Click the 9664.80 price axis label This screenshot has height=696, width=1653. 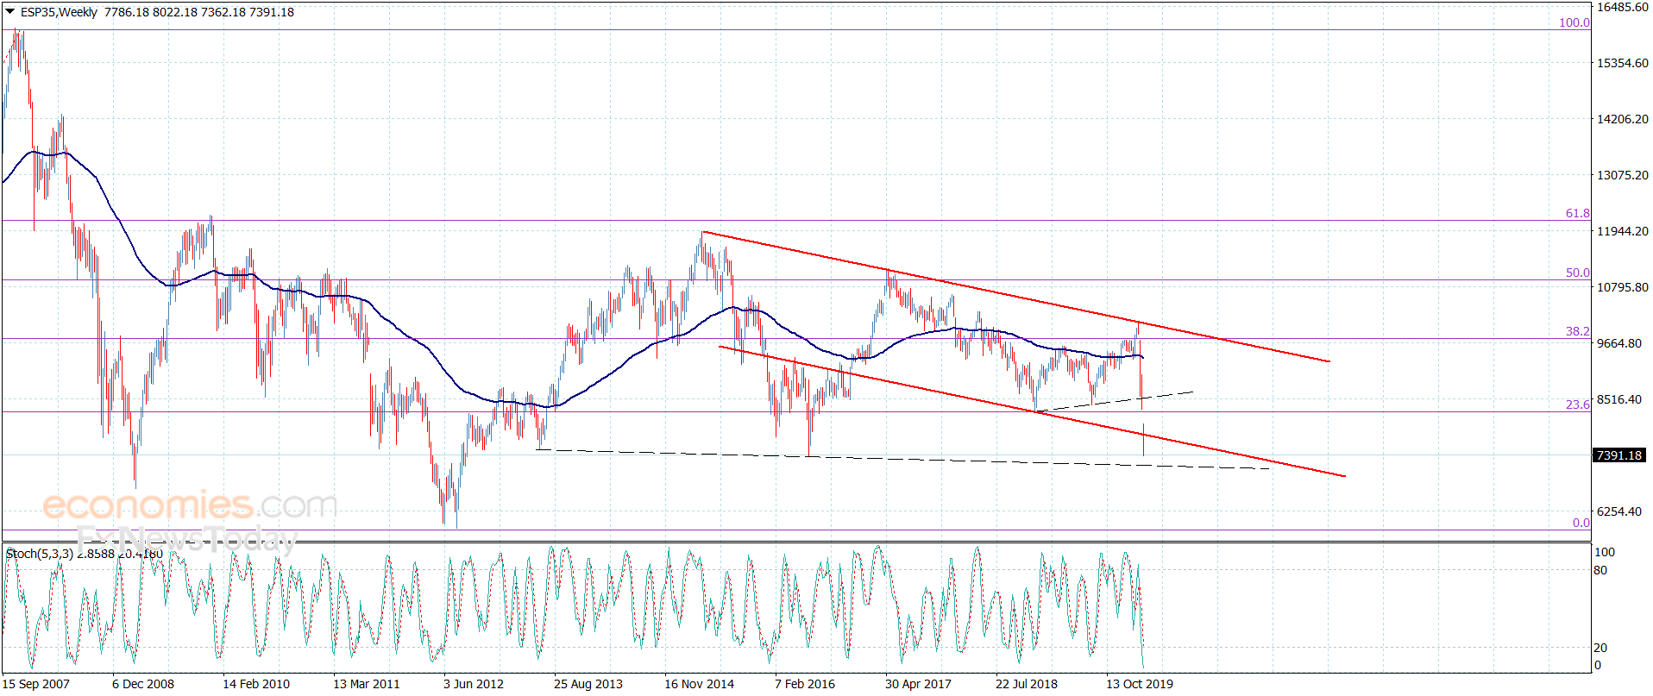tap(1619, 343)
